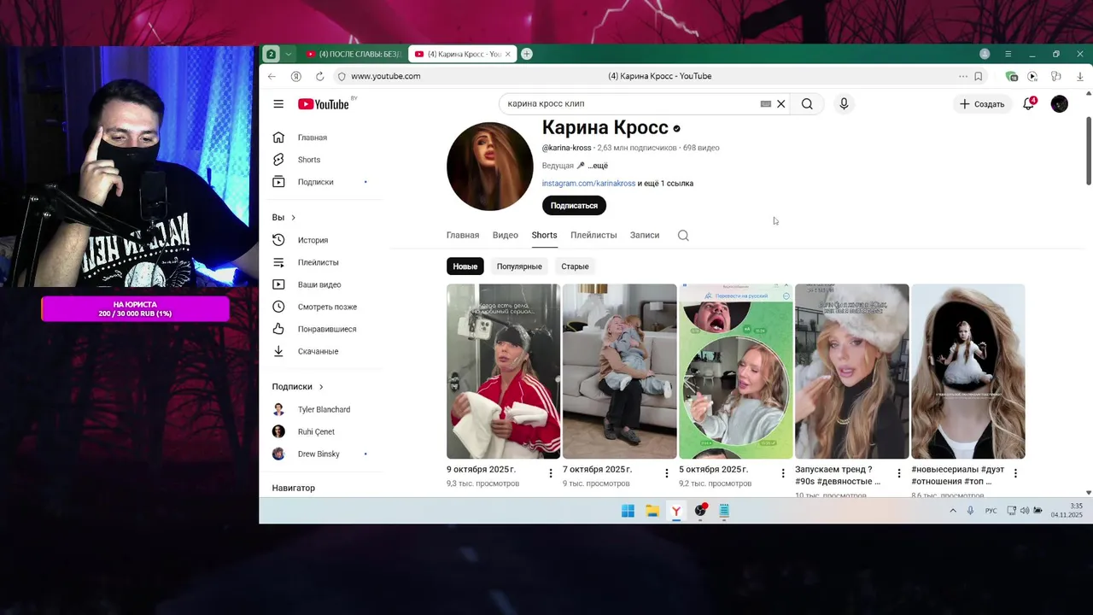1093x615 pixels.
Task: Select the Новые filter chip
Action: (465, 266)
